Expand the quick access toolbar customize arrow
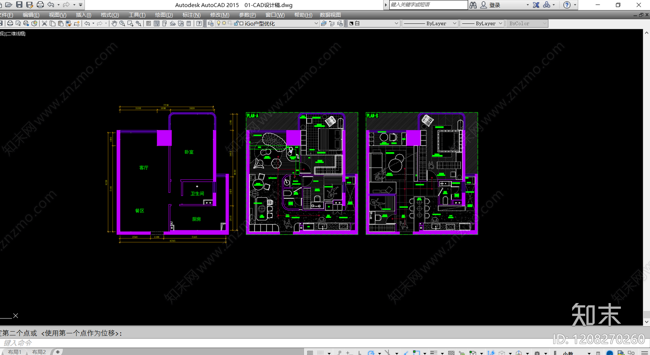The height and width of the screenshot is (355, 650). click(80, 5)
